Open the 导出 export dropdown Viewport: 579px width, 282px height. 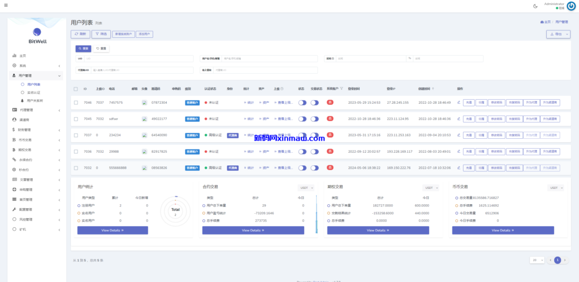558,34
